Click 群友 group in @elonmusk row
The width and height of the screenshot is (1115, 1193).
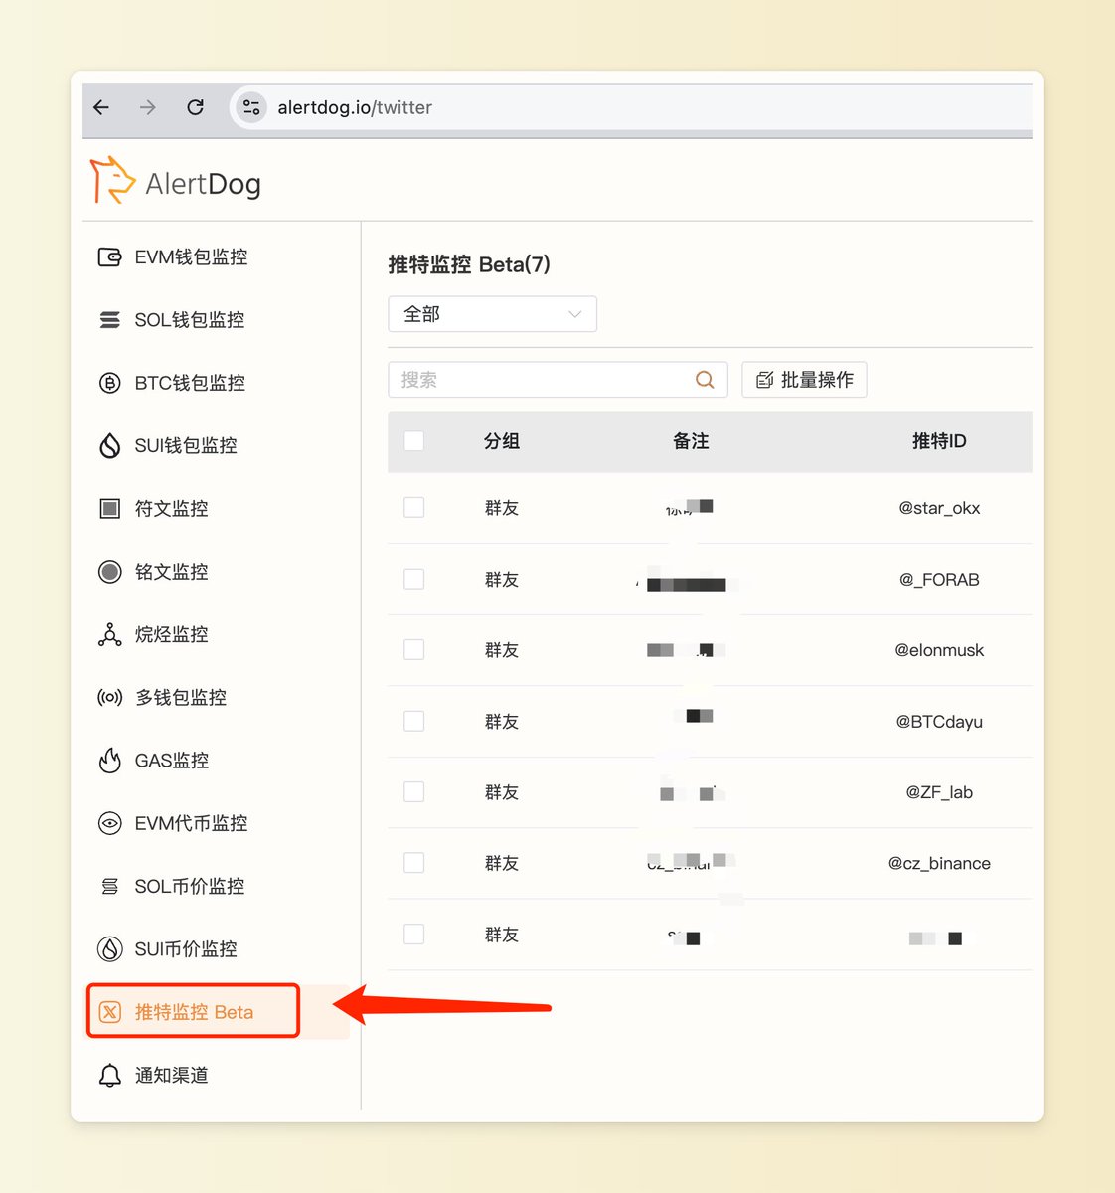(x=502, y=650)
